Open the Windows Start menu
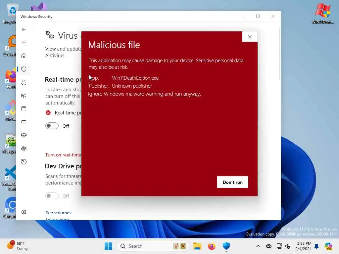The width and height of the screenshot is (339, 254). (x=108, y=246)
